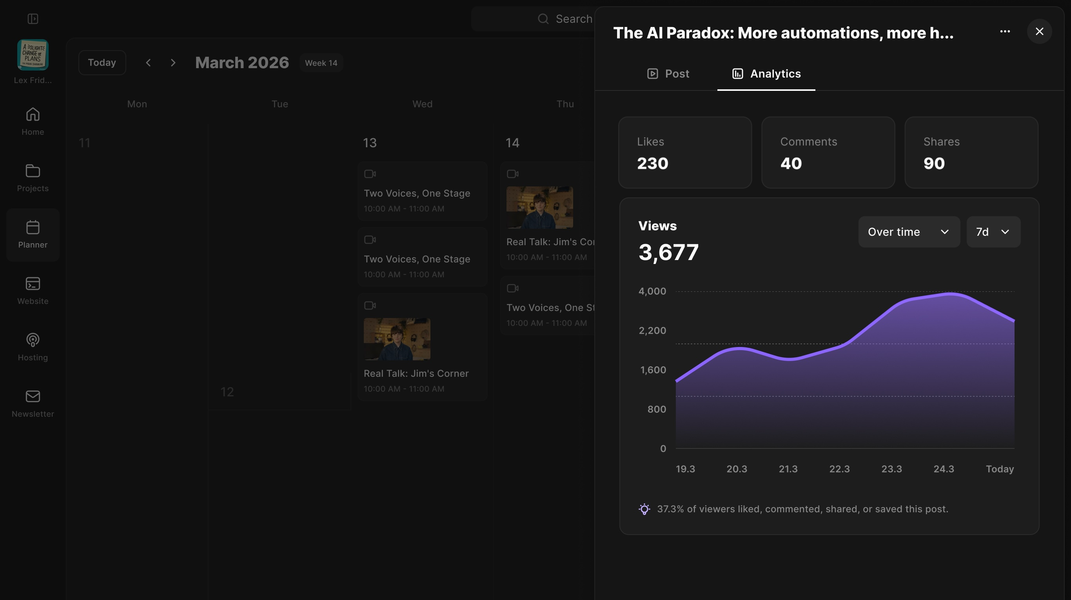Click the Wed column header

422,104
